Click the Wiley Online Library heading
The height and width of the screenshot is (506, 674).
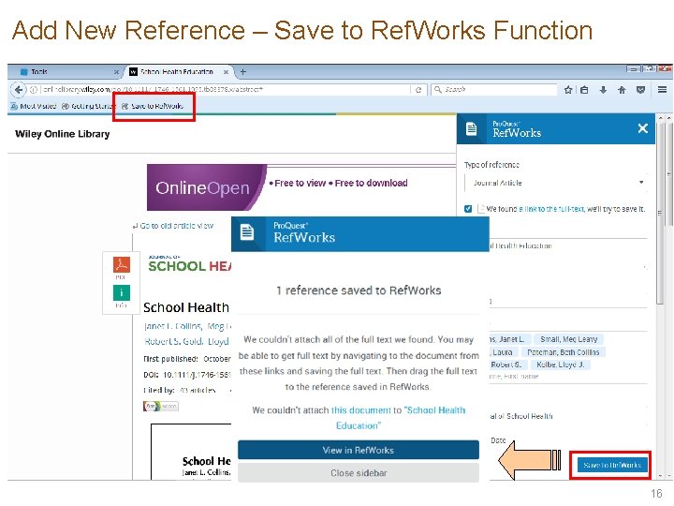63,134
